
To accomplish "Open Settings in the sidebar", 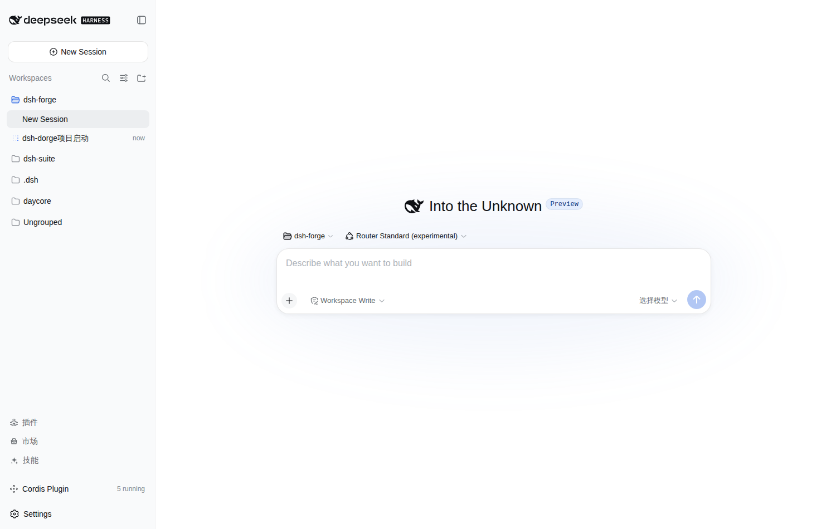I will click(x=78, y=514).
